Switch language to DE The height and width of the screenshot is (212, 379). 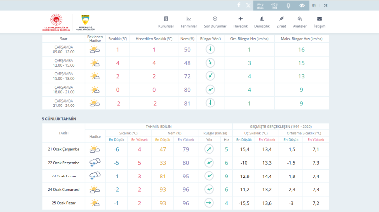coord(325,5)
